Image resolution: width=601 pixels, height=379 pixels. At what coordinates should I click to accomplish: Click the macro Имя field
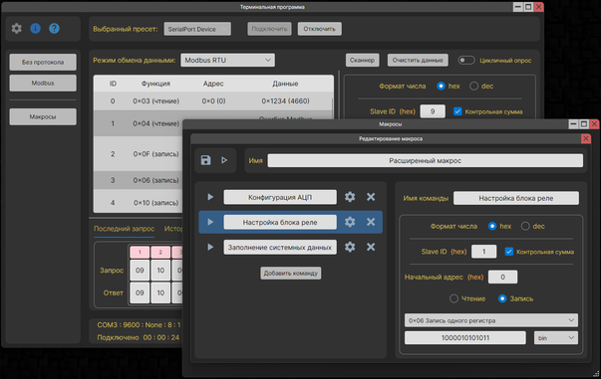click(425, 160)
